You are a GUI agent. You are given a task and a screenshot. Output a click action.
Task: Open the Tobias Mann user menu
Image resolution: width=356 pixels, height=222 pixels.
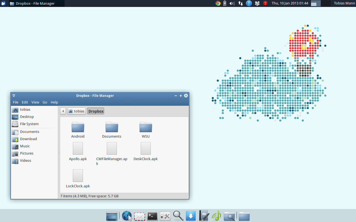[x=344, y=3]
